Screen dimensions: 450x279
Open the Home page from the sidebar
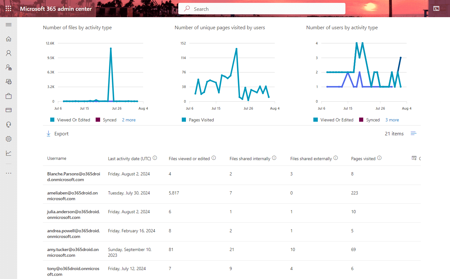click(x=9, y=38)
